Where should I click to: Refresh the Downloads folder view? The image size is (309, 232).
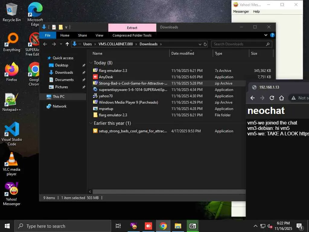[205, 44]
